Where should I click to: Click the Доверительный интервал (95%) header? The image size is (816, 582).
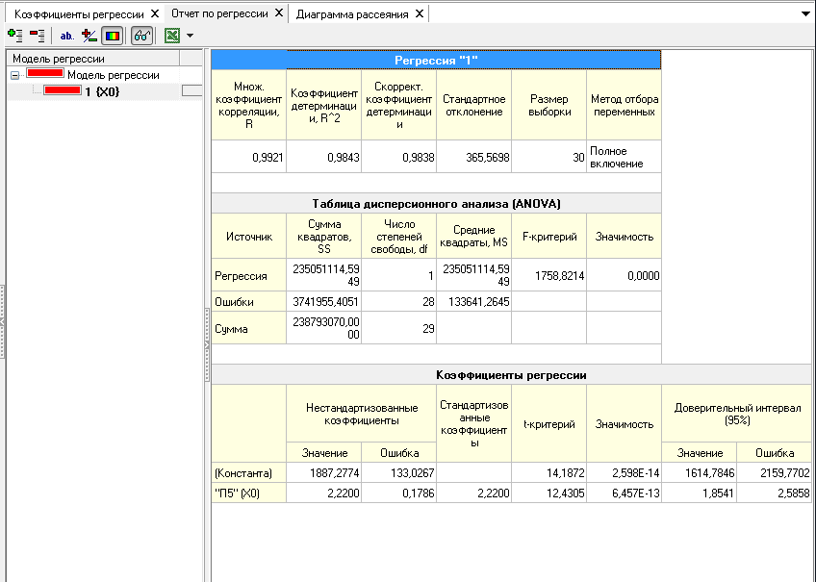[736, 414]
